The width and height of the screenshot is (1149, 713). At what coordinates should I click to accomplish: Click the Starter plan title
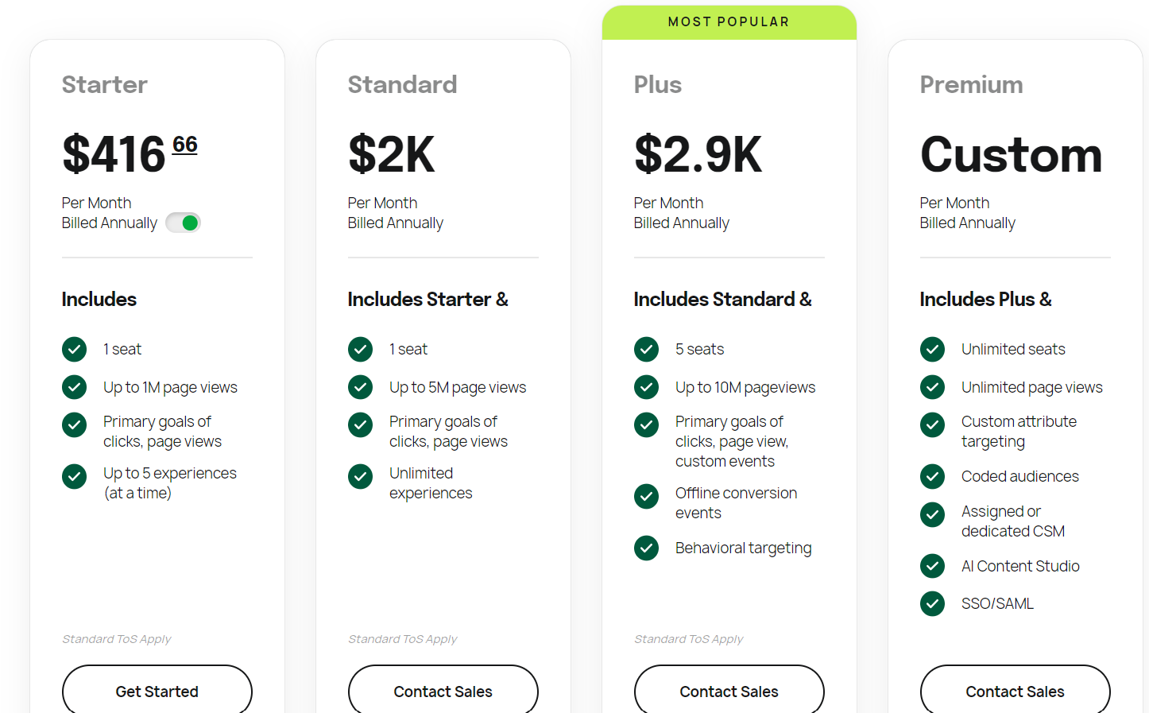pos(105,84)
